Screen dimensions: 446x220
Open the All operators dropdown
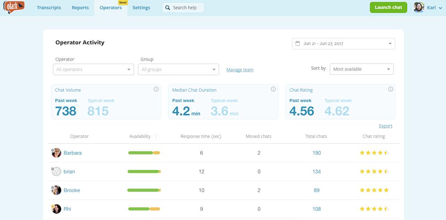(93, 69)
